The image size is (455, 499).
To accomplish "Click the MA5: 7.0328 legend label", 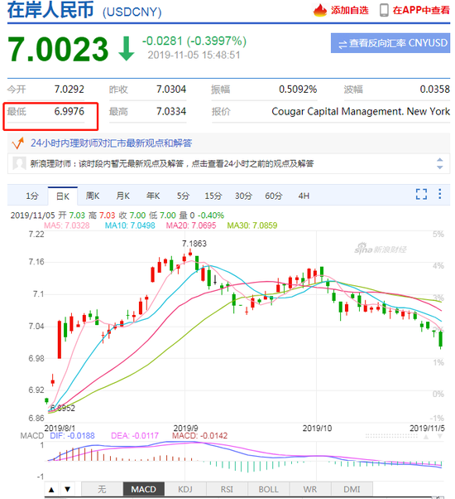I will click(67, 225).
